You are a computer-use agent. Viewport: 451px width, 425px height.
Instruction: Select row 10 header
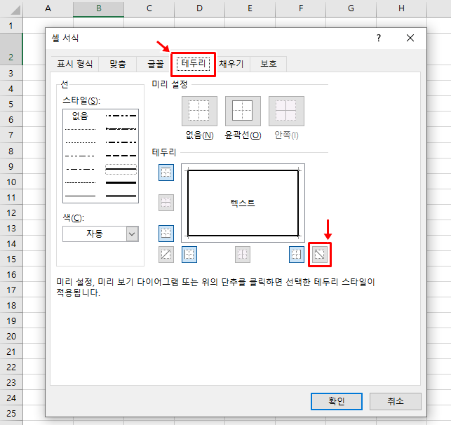click(x=11, y=182)
